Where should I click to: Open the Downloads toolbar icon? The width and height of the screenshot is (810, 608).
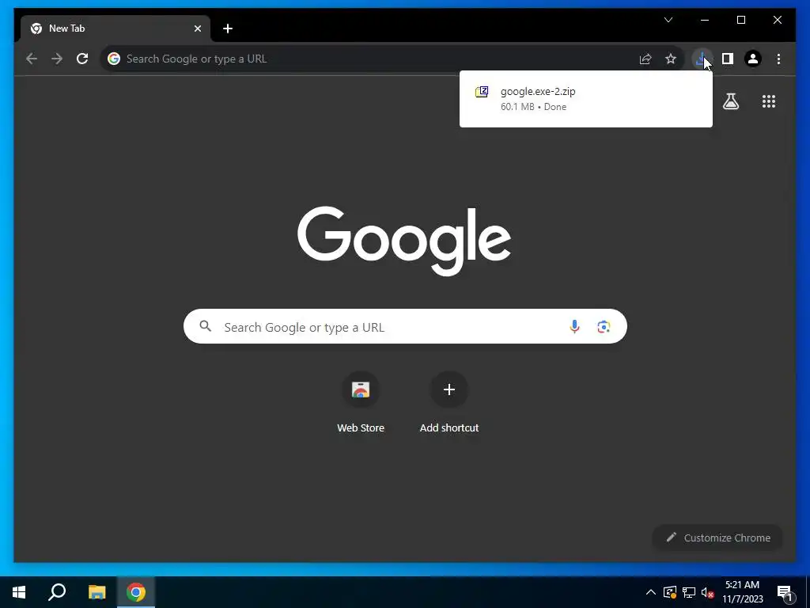click(702, 59)
